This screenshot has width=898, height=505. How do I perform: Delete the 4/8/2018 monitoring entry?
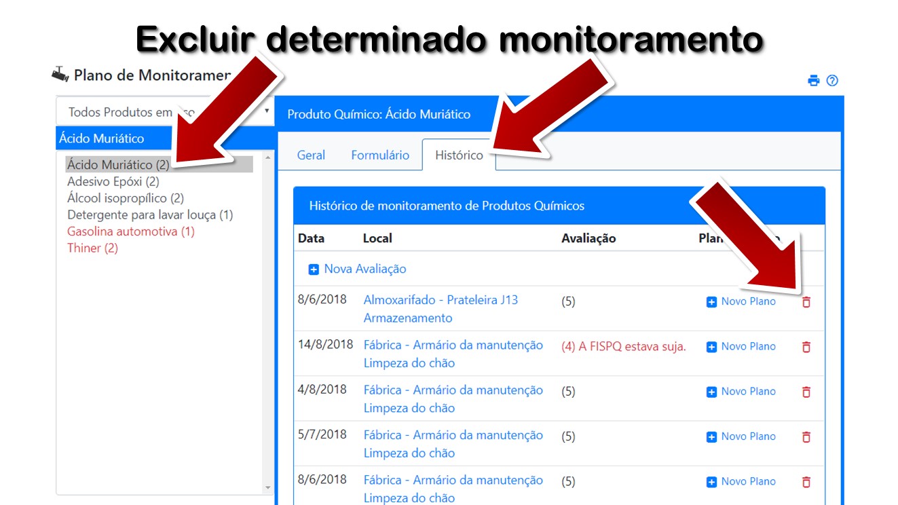click(x=806, y=392)
